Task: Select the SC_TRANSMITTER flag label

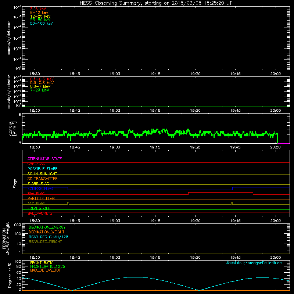Action: [42, 179]
